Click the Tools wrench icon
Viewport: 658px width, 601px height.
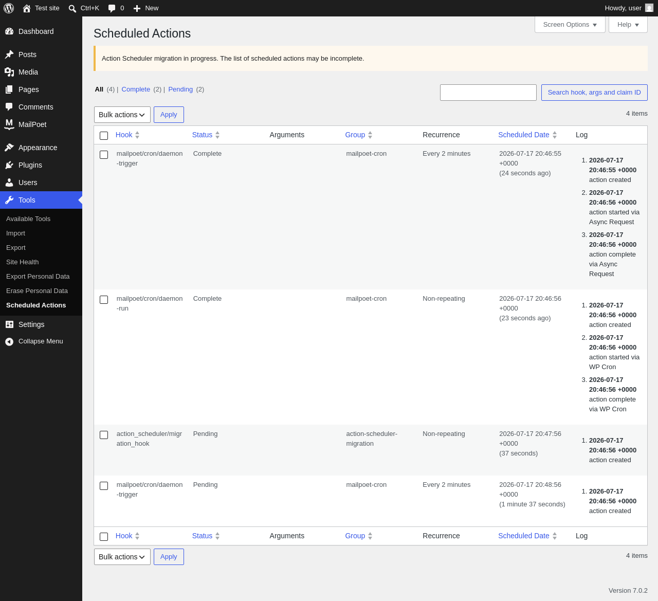click(9, 200)
